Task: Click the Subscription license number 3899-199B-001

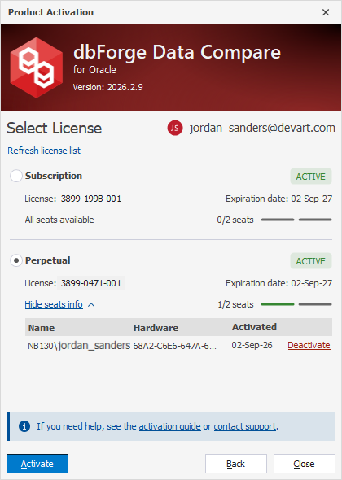Action: (91, 199)
